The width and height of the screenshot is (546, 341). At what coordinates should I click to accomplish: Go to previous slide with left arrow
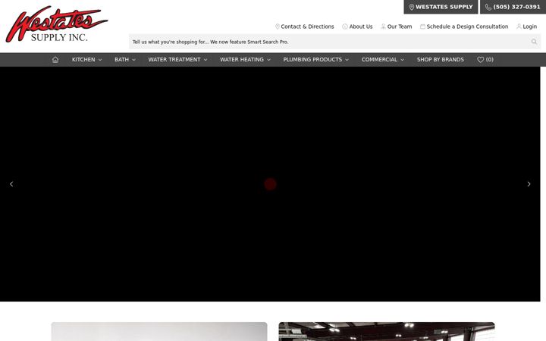point(11,183)
